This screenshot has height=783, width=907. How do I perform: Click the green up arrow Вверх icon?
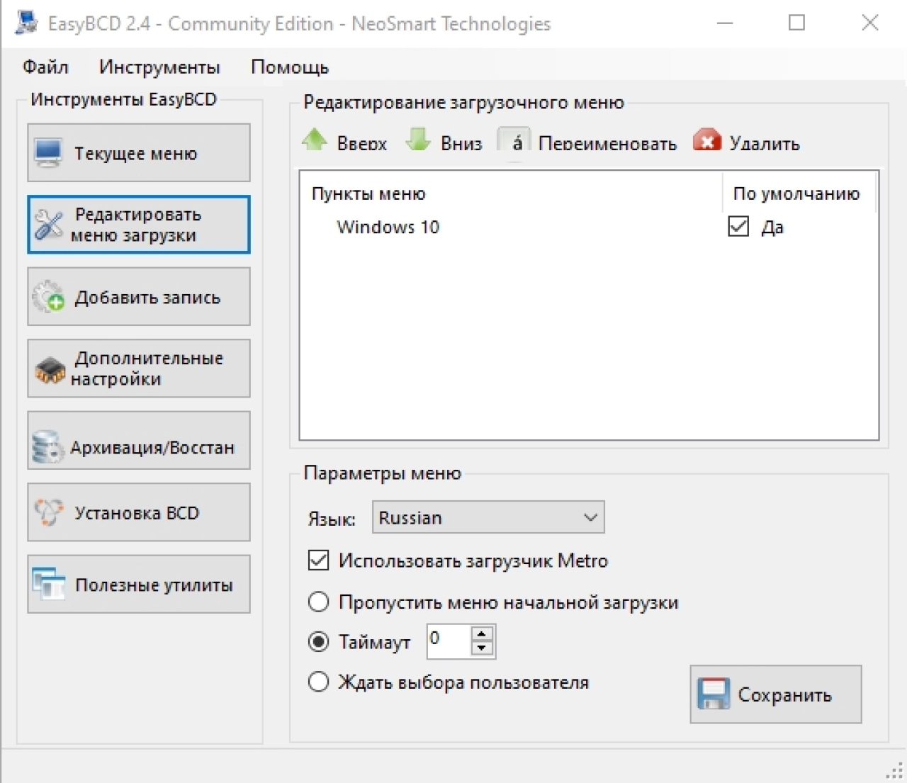tap(315, 140)
